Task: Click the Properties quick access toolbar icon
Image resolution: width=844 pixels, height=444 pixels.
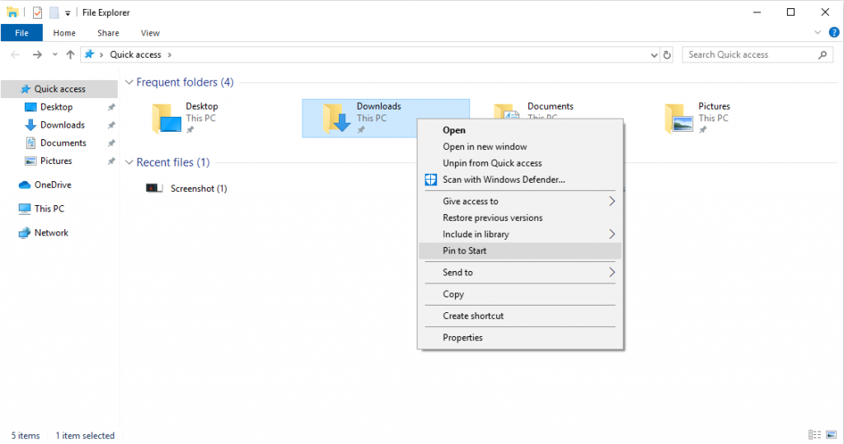Action: click(37, 12)
